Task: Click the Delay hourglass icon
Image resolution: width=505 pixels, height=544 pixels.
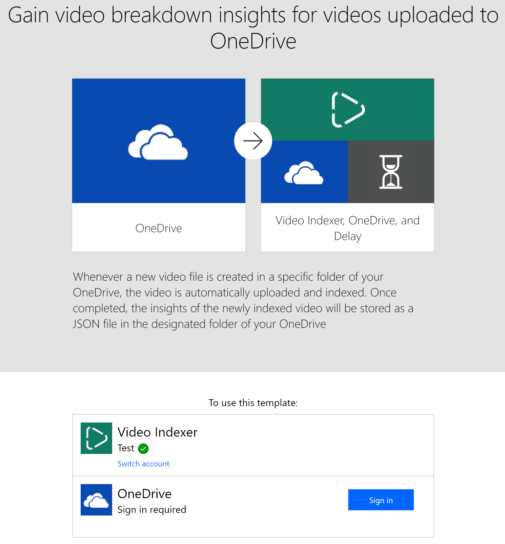Action: click(x=391, y=172)
